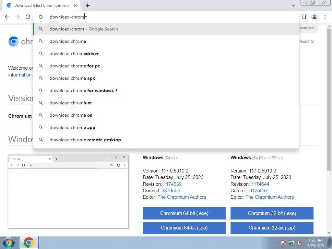Download Chromium 64-bit (.exe)
This screenshot has height=249, width=332.
pos(184,213)
